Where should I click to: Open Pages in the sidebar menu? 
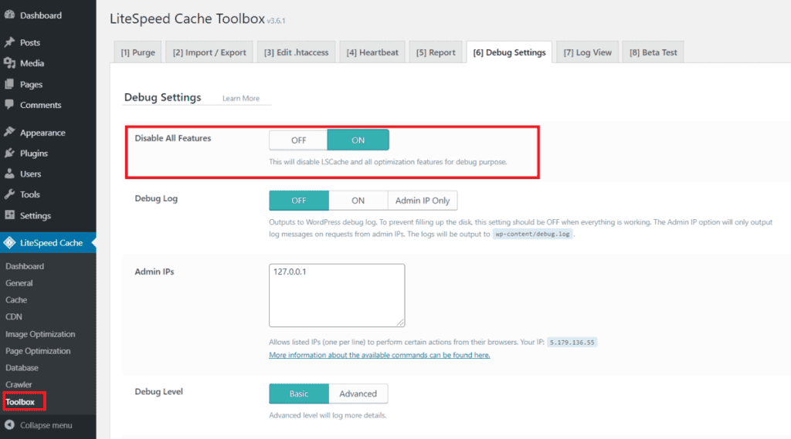[31, 84]
